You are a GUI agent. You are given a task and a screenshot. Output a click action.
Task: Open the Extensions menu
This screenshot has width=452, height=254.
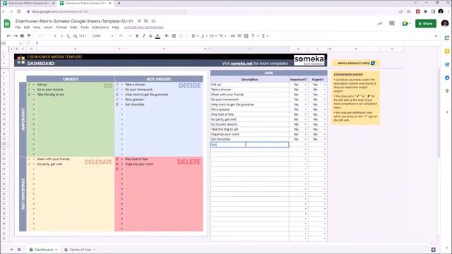[x=100, y=28]
